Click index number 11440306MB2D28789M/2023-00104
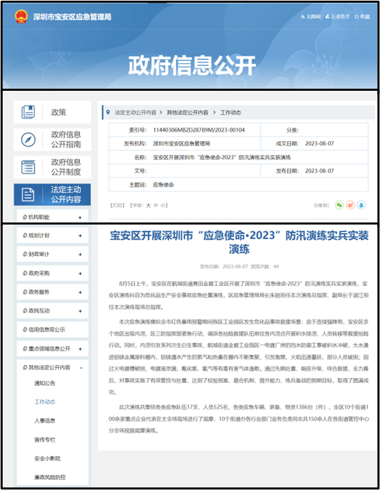Screen dimensions: 380x490 coord(199,130)
